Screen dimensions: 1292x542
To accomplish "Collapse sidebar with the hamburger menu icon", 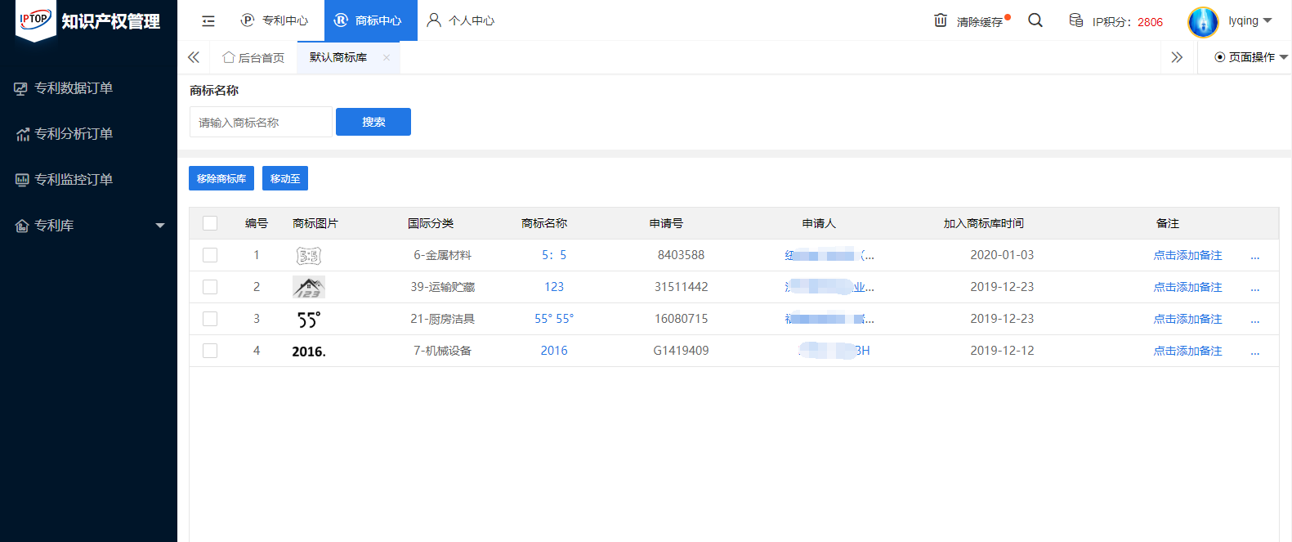I will (x=208, y=20).
